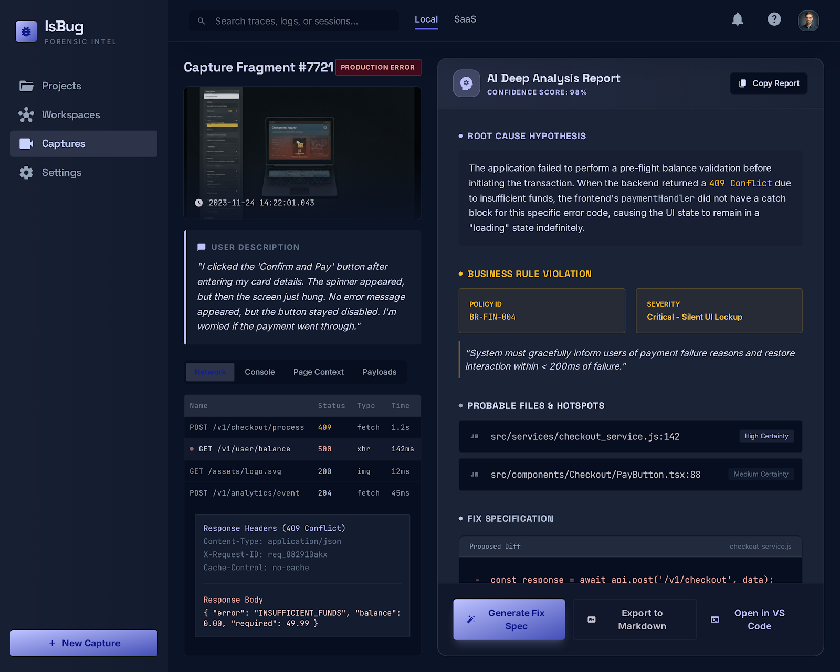The image size is (840, 672).
Task: Open the notifications bell
Action: coord(737,19)
